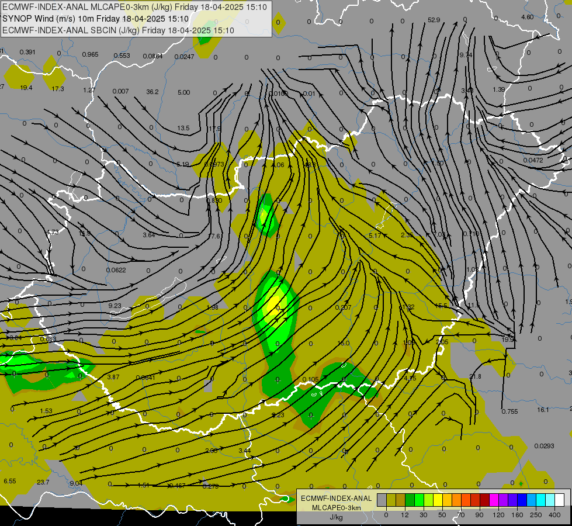Pick the dark red legend swatch
Image resolution: width=572 pixels, height=526 pixels.
[484, 500]
